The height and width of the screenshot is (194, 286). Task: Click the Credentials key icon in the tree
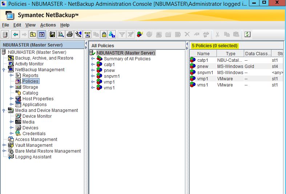point(18,134)
